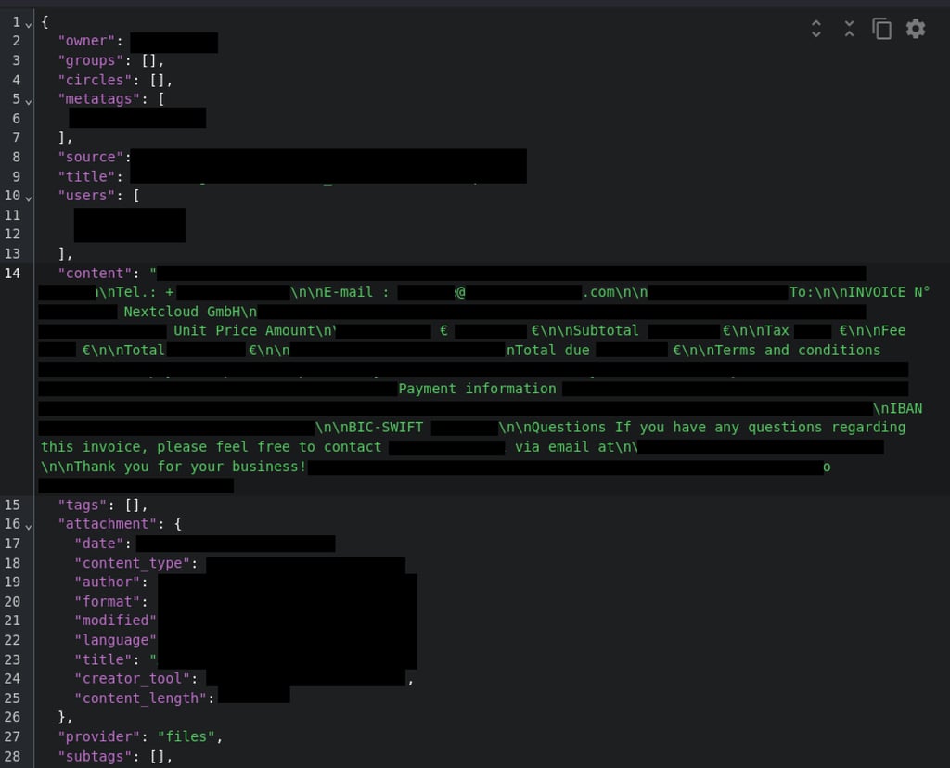This screenshot has width=950, height=768.
Task: Click the "Total due" text
Action: click(552, 350)
